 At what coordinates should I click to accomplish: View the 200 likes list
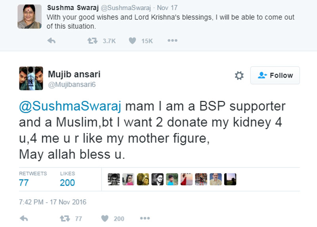(67, 183)
